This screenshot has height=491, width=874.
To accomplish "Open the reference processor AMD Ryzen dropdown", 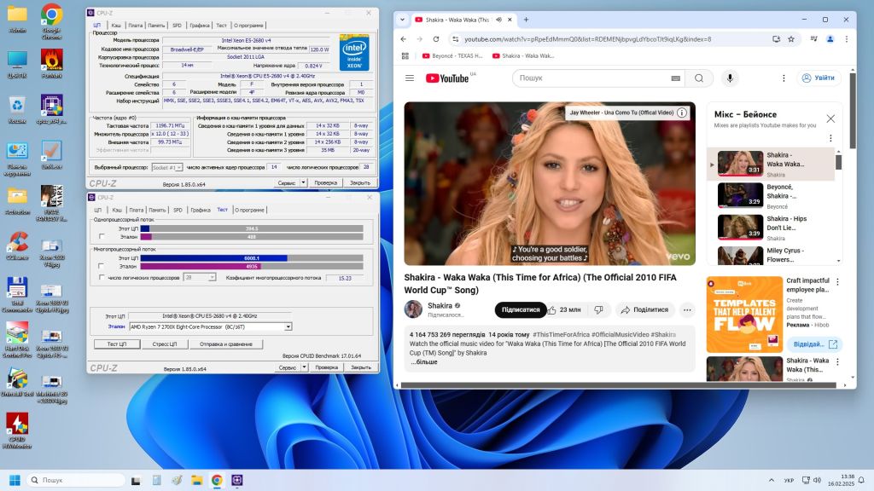I will (x=210, y=326).
